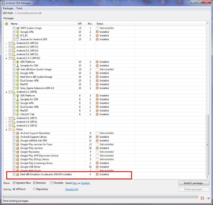Expand the Android 3.0 (API 11) node

(x=6, y=54)
